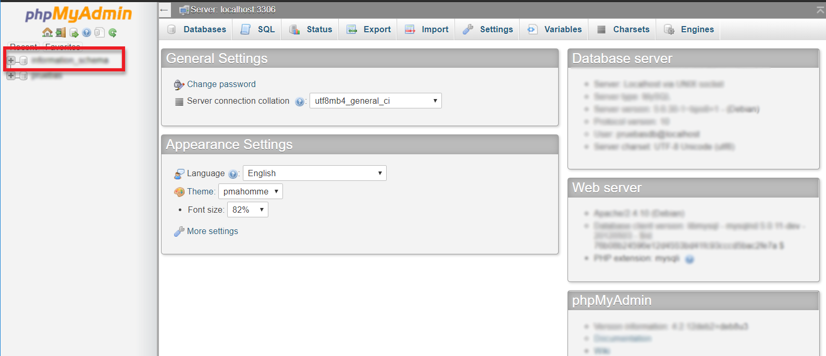Open the Import tab

pyautogui.click(x=426, y=29)
